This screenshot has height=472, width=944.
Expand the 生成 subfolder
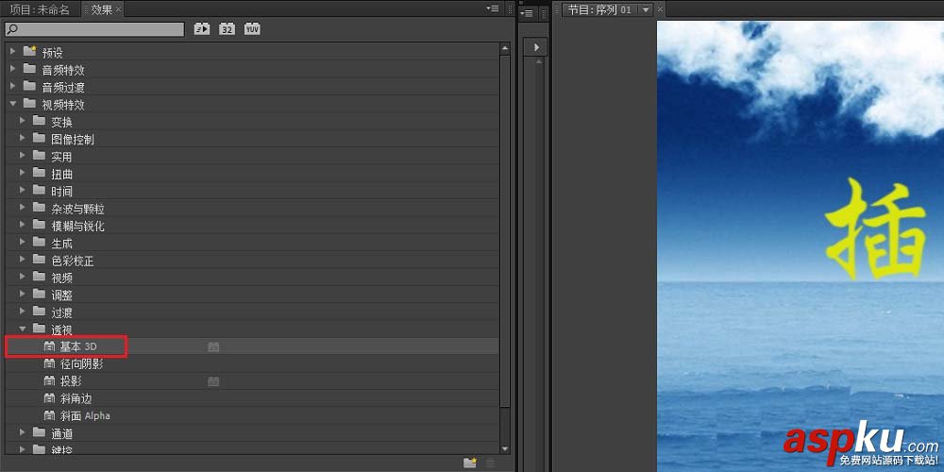[x=23, y=243]
